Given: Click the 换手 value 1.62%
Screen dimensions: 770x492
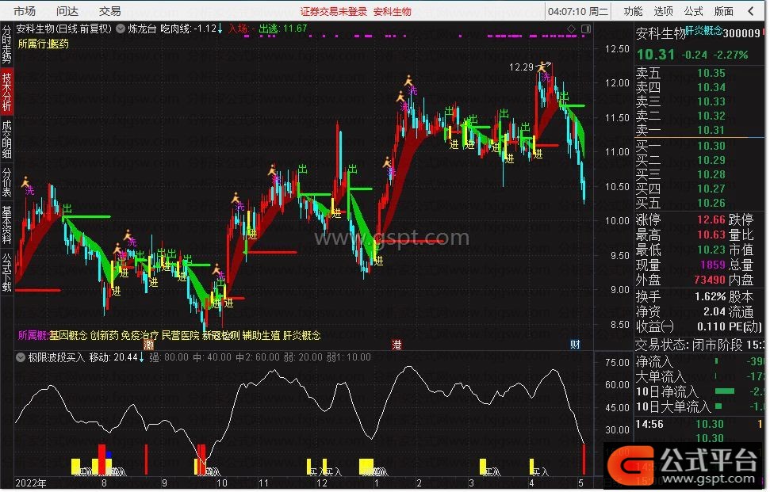Looking at the screenshot, I should coord(710,297).
